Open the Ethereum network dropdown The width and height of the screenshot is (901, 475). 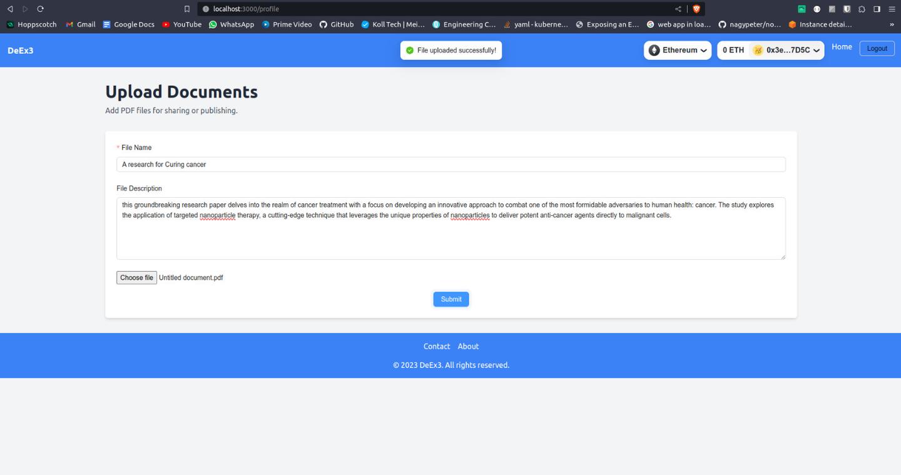(678, 50)
